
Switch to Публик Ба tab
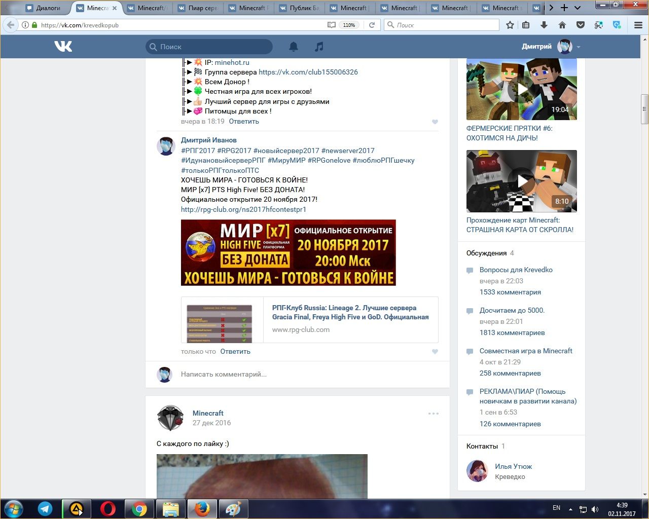point(300,8)
